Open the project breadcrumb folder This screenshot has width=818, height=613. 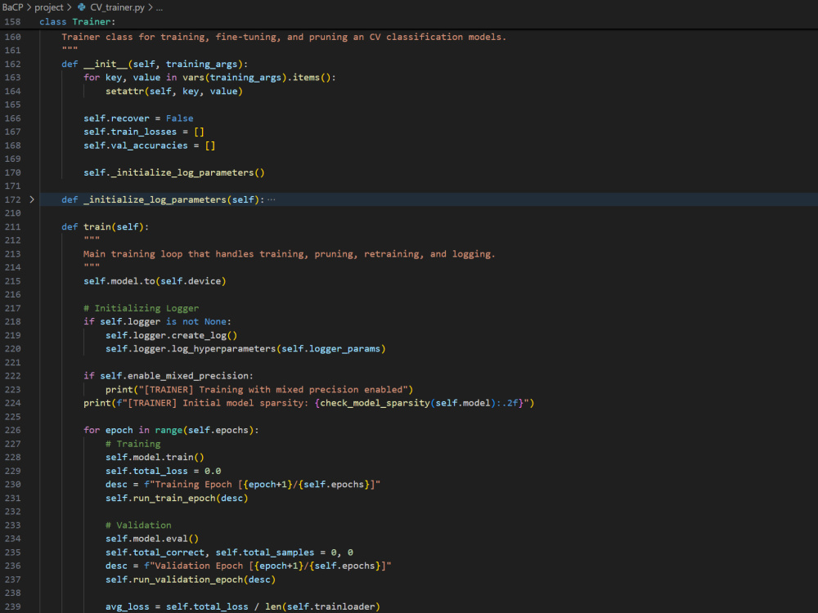49,7
